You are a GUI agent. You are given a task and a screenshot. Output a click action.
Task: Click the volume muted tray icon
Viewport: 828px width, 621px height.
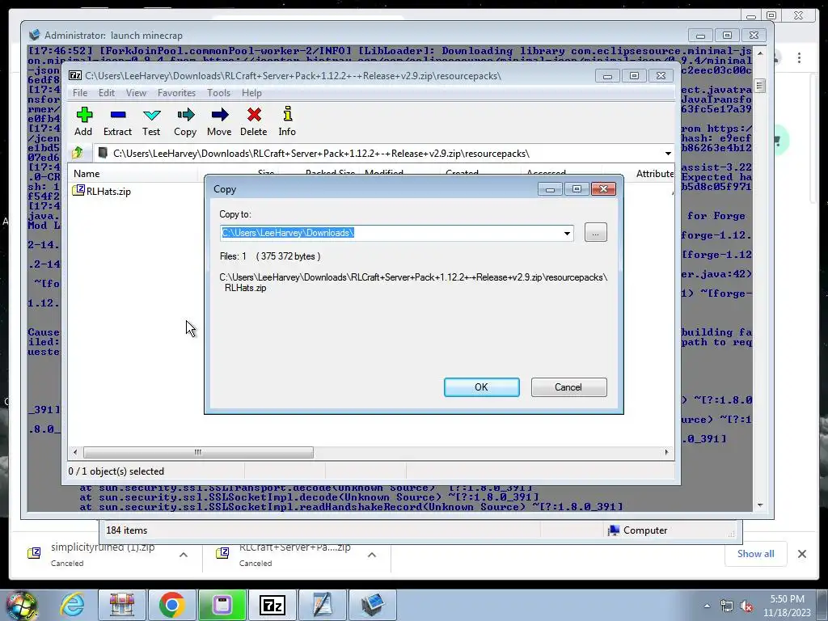click(x=746, y=606)
